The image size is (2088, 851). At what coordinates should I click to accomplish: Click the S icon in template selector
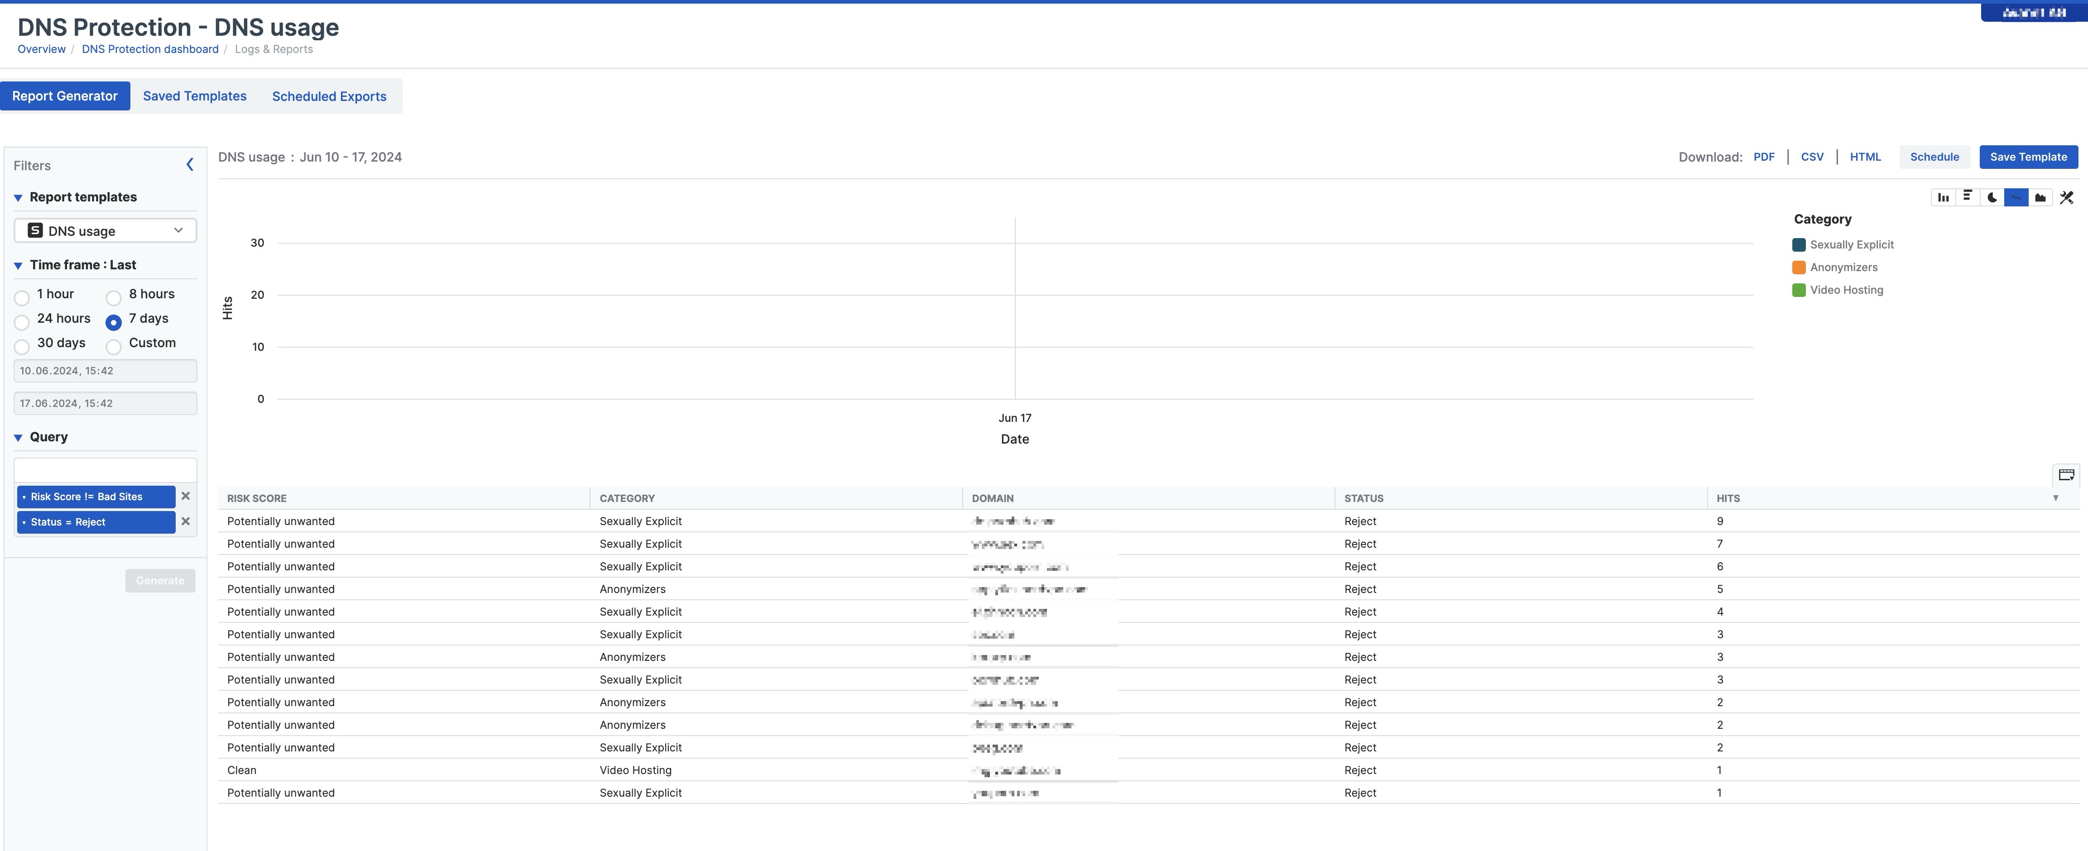tap(35, 231)
